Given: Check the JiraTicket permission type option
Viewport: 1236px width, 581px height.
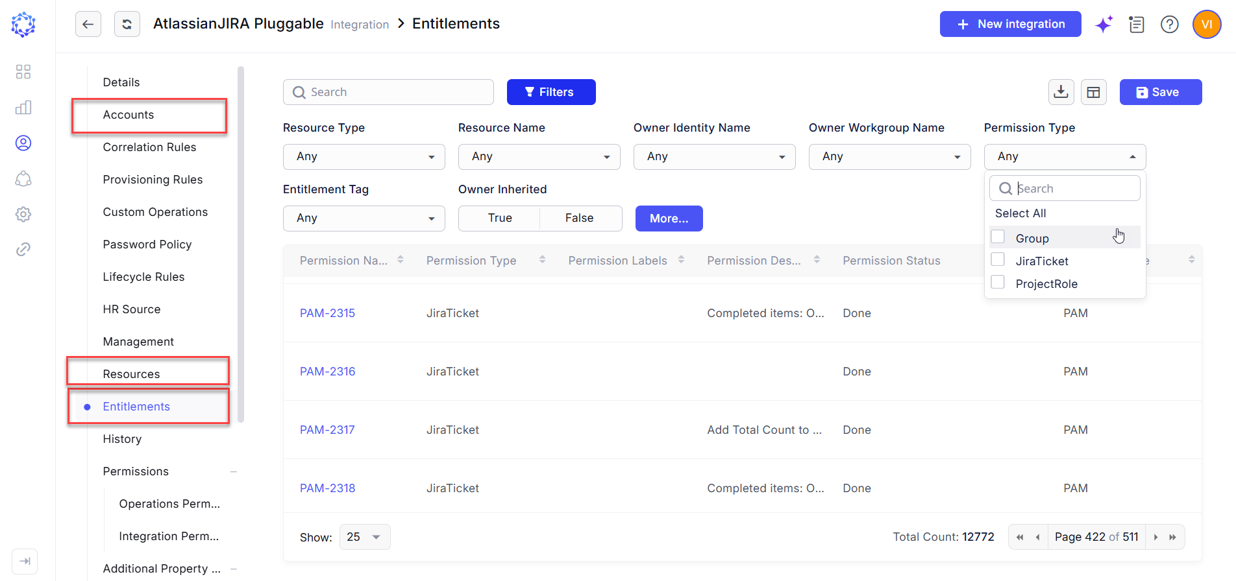Looking at the screenshot, I should (998, 260).
